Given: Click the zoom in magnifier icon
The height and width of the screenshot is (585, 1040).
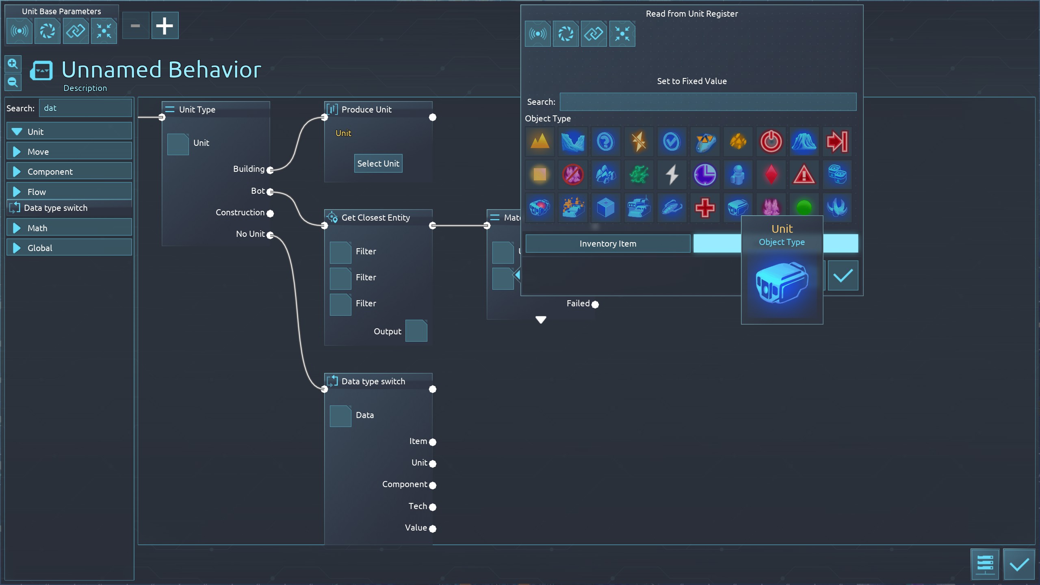Looking at the screenshot, I should pos(13,64).
